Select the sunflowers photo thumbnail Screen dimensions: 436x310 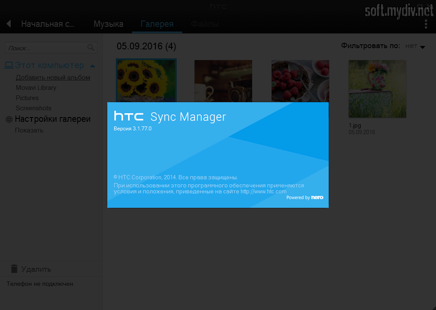[146, 80]
